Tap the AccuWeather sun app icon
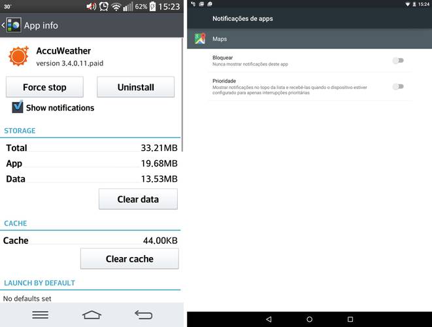The image size is (432, 327). (18, 56)
